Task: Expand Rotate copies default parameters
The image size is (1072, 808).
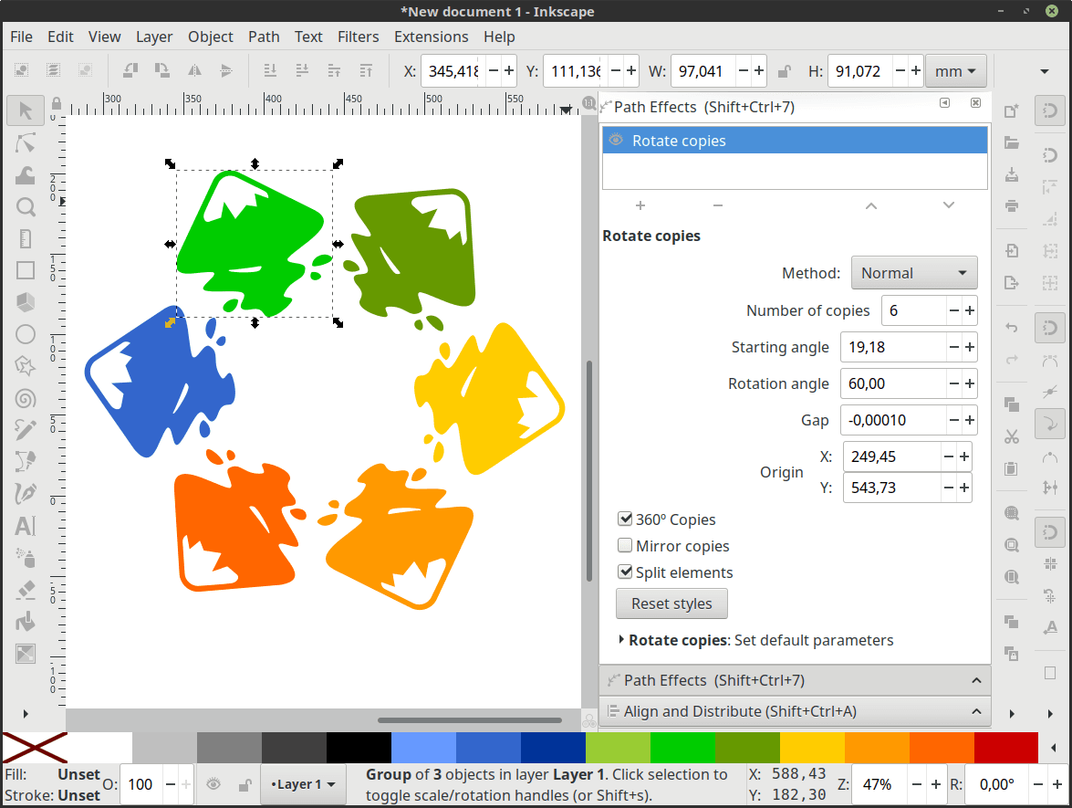Action: click(x=622, y=640)
